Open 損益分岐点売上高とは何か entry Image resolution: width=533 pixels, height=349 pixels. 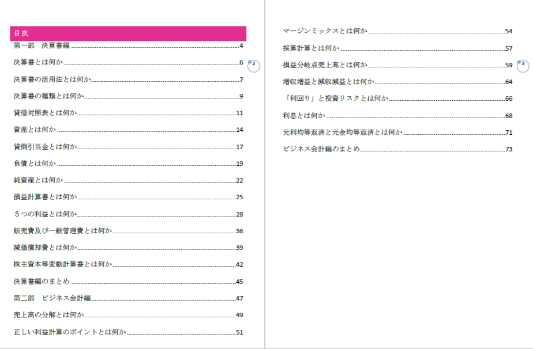325,65
